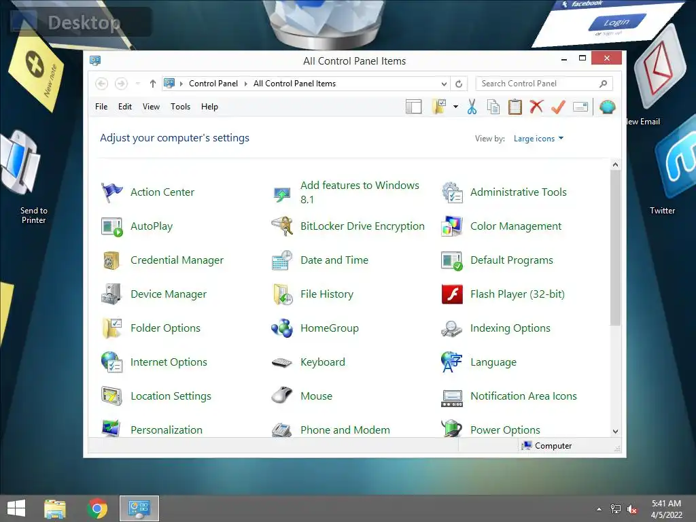Click the muted volume tray icon
The image size is (696, 522).
(632, 509)
